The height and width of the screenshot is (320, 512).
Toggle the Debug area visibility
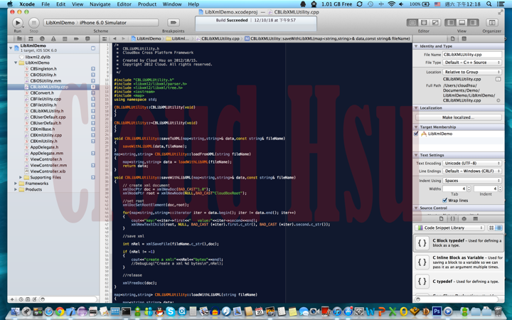(x=462, y=23)
